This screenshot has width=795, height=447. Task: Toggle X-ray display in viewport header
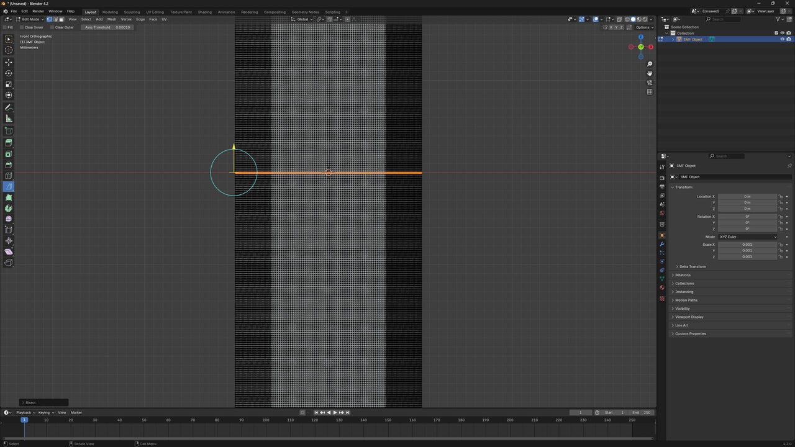pyautogui.click(x=619, y=19)
